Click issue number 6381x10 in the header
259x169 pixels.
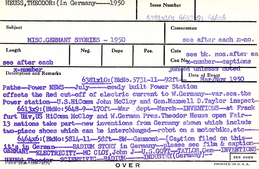coord(159,18)
